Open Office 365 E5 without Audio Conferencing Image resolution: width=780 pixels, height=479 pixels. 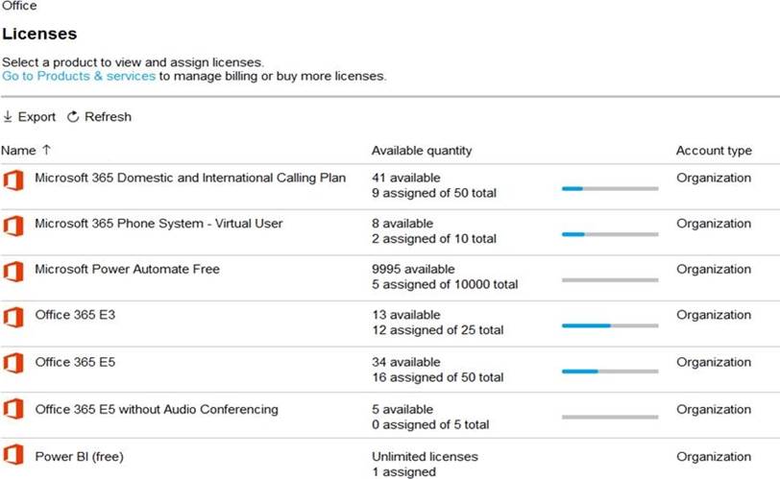157,409
